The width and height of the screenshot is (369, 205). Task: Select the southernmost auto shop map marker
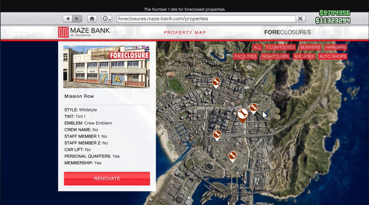pyautogui.click(x=232, y=156)
